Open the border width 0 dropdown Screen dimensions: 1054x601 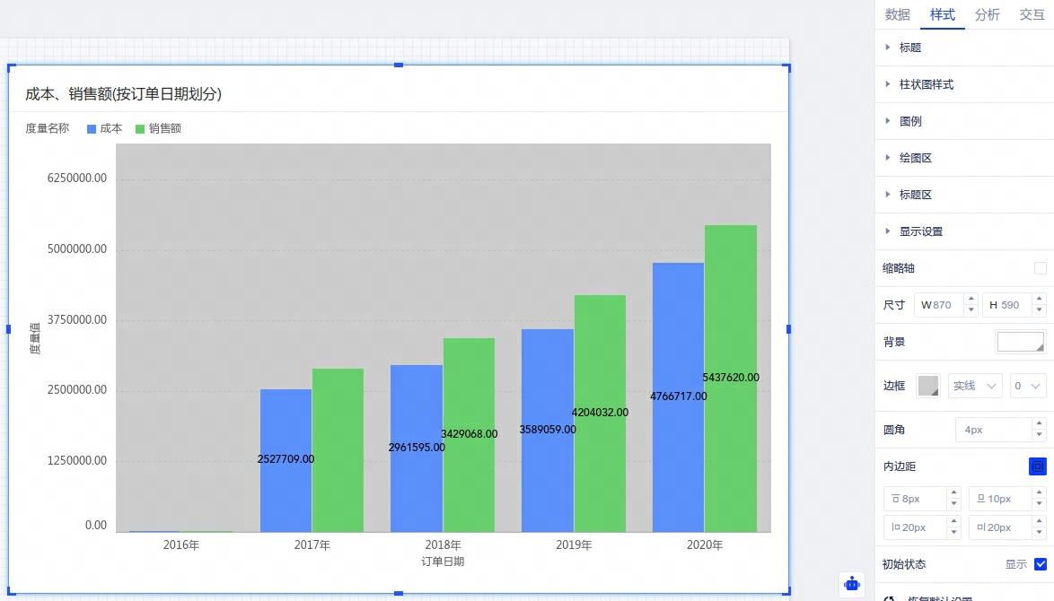(x=1028, y=386)
